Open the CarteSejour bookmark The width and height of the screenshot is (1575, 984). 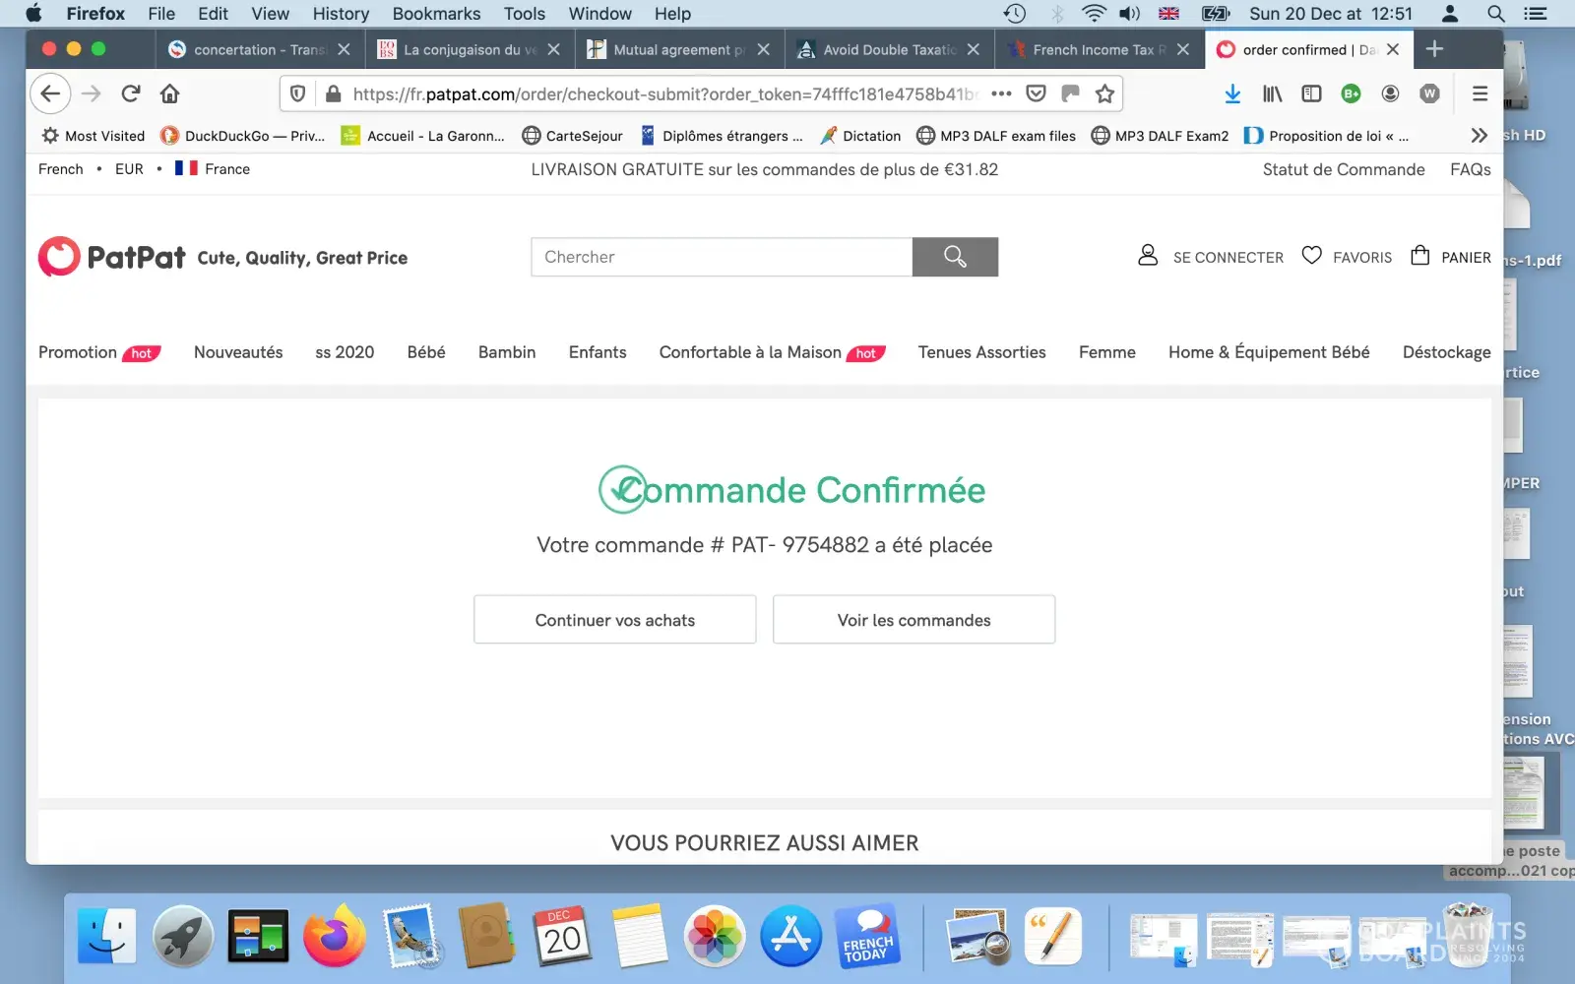[572, 136]
